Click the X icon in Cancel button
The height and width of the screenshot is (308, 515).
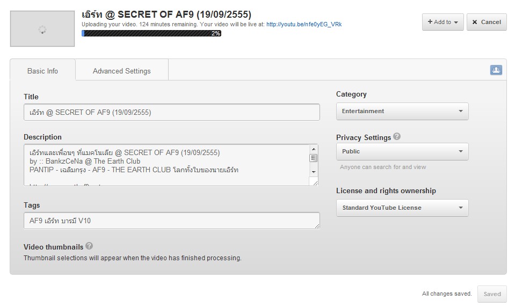pyautogui.click(x=475, y=22)
